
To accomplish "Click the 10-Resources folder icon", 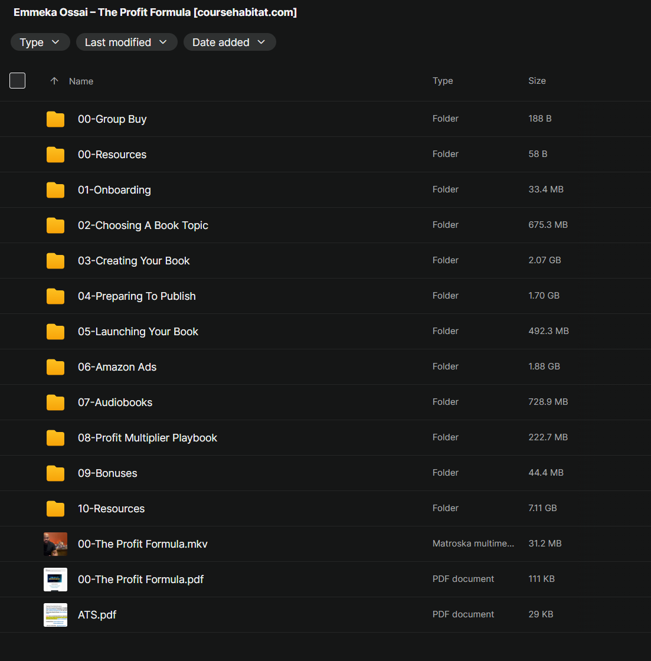I will pos(55,509).
